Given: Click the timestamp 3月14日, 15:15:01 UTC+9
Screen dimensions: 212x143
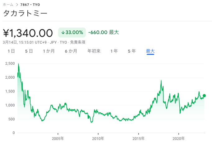Looking at the screenshot, I should [25, 42].
